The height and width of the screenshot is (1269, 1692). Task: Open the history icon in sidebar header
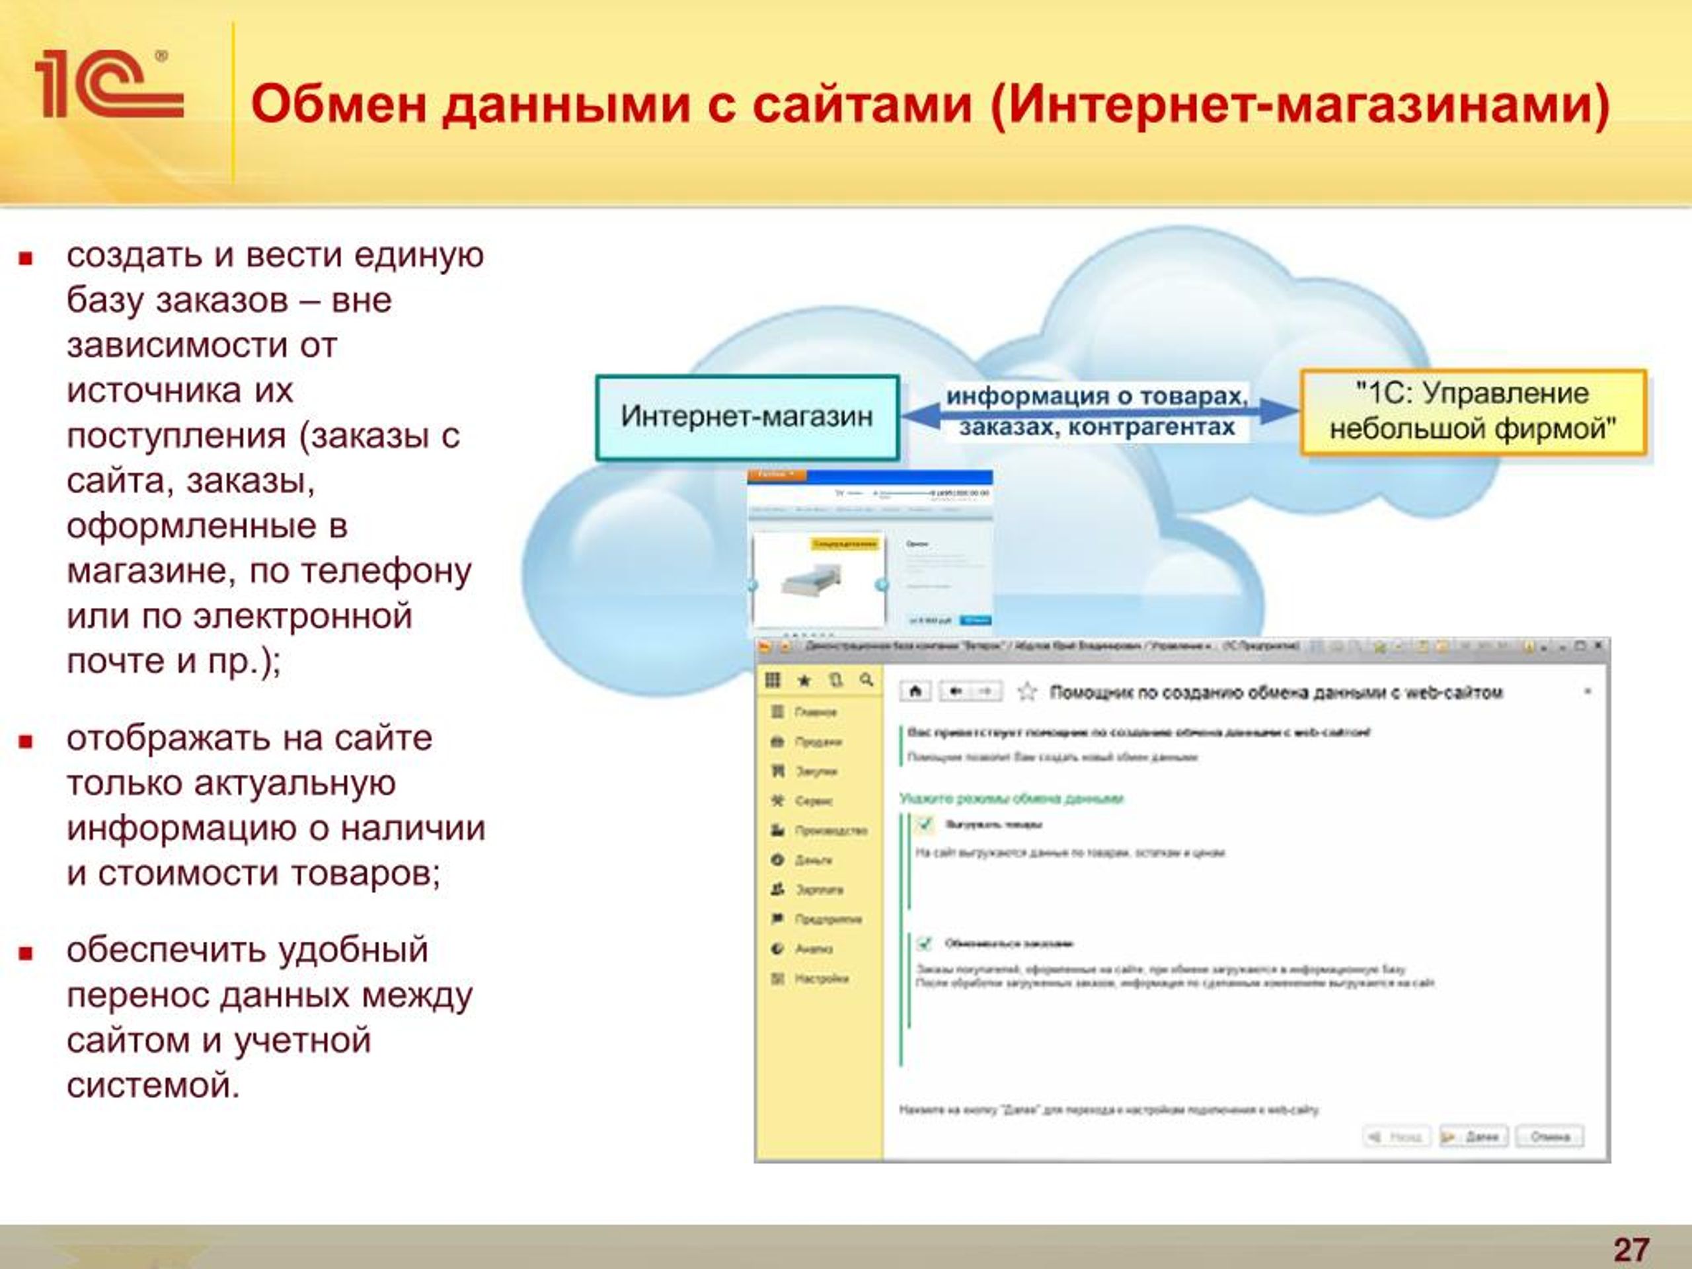point(835,679)
